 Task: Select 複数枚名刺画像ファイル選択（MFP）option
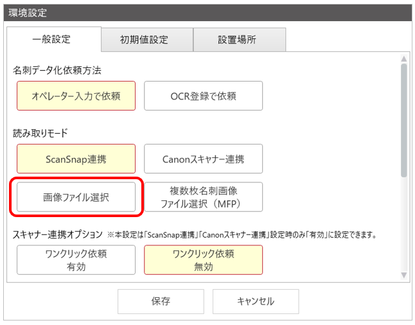click(x=203, y=197)
